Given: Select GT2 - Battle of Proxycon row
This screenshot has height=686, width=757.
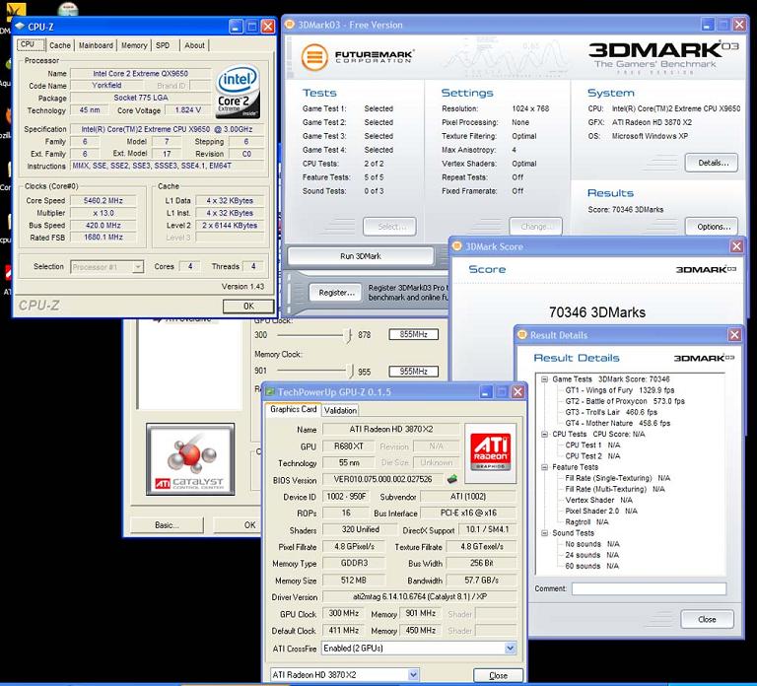Looking at the screenshot, I should point(625,401).
